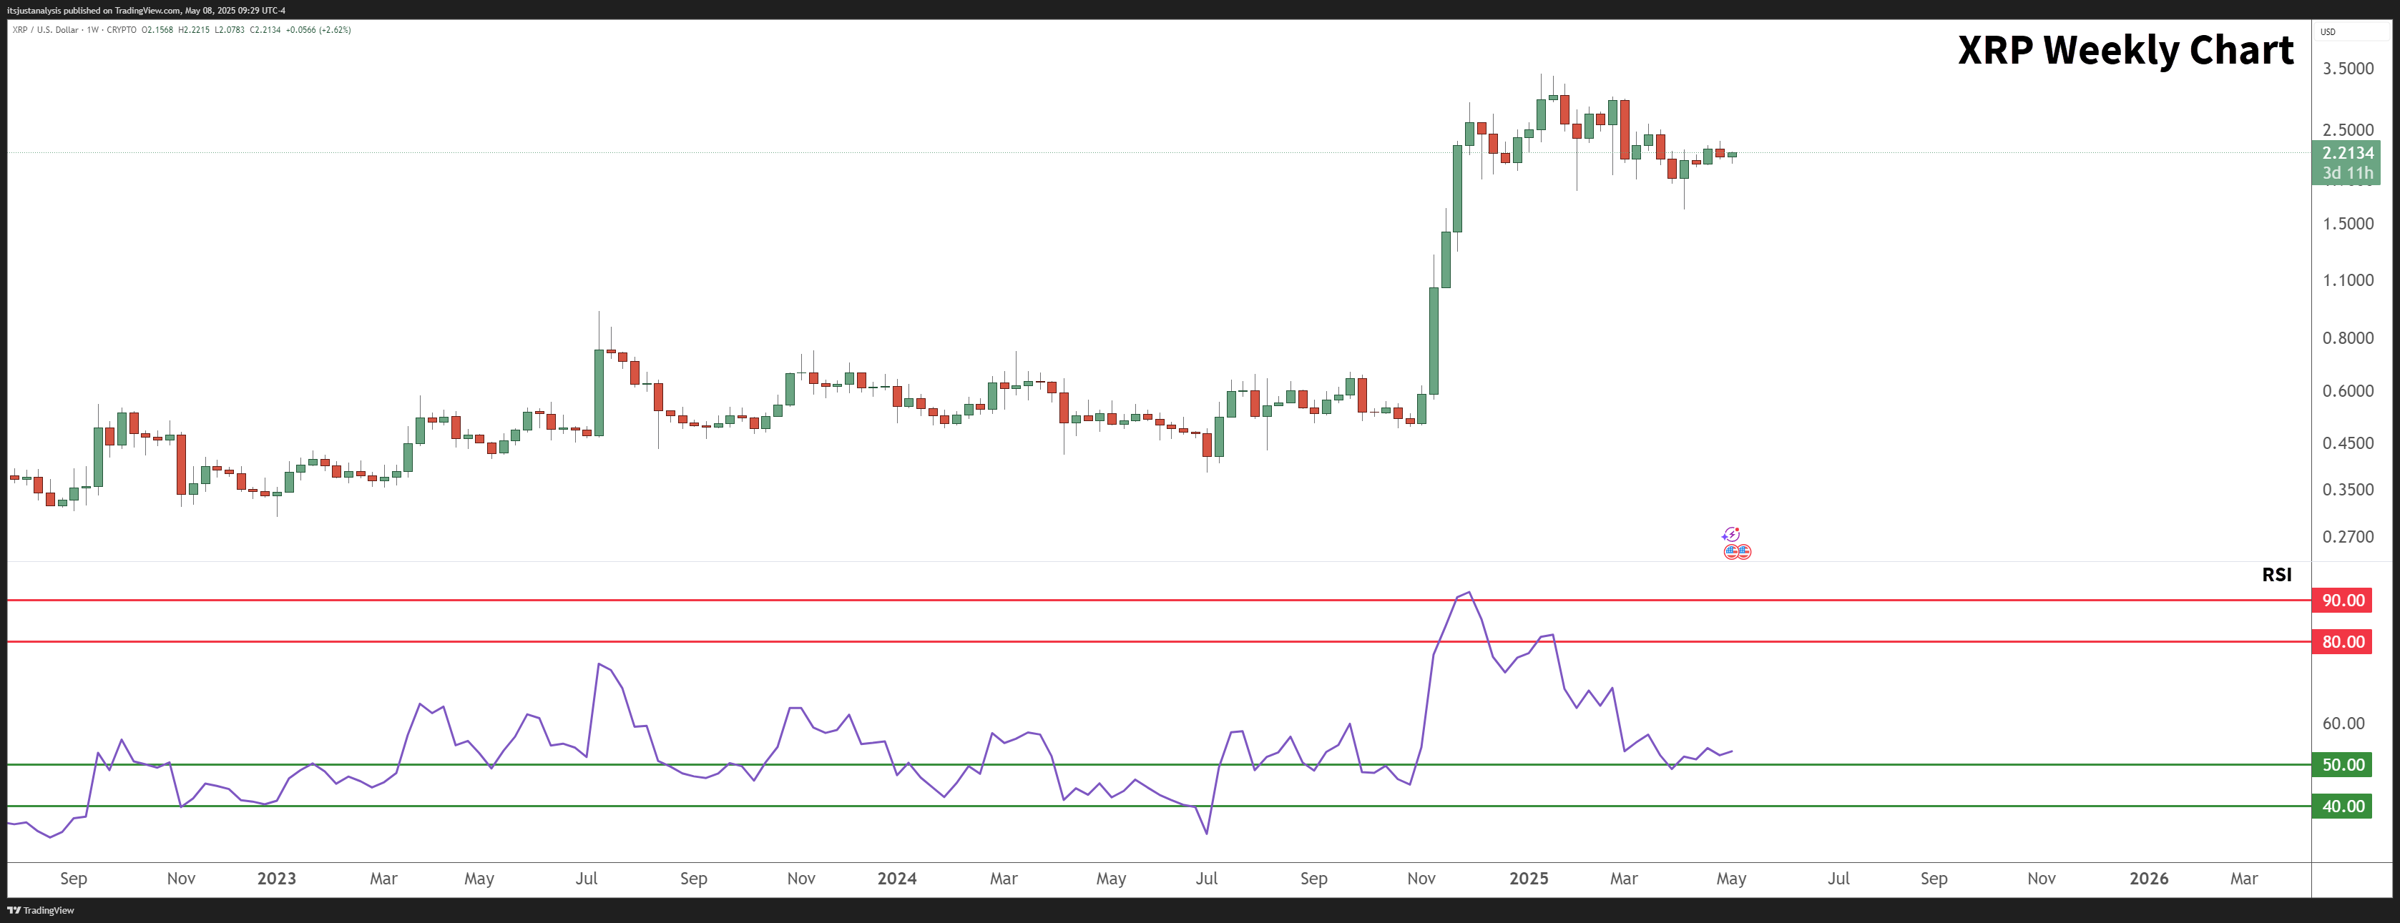Click the left US flag economic event icon
Image resolution: width=2400 pixels, height=923 pixels.
pos(1730,553)
